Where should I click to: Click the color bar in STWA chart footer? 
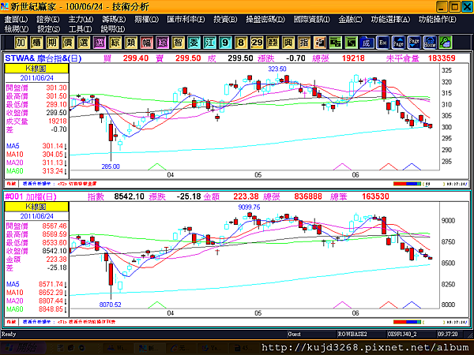407,184
